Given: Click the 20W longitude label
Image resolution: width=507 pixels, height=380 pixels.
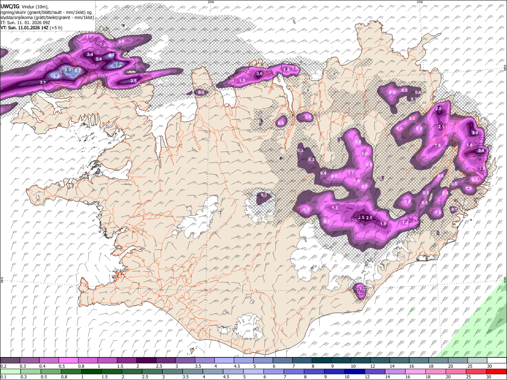Looking at the screenshot, I should click(x=211, y=2).
